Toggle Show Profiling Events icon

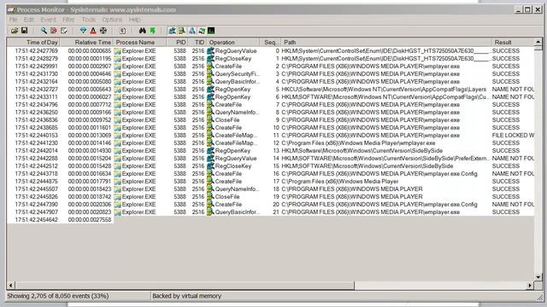(211, 31)
